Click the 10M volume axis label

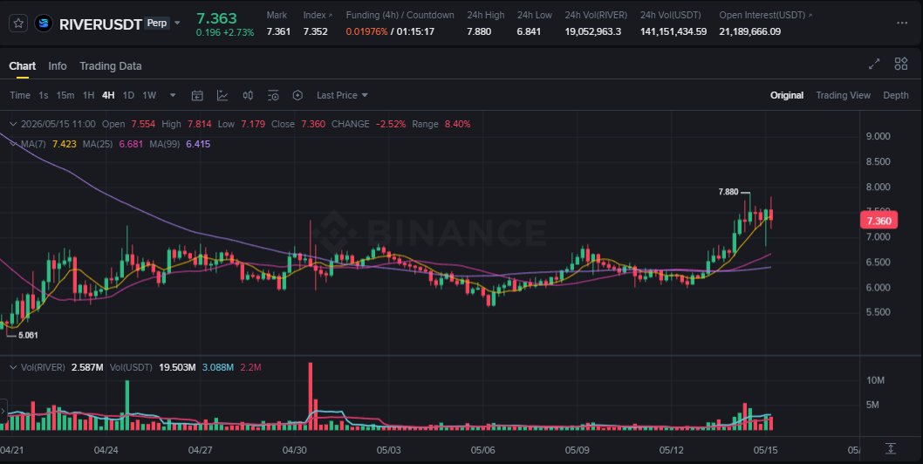tap(875, 380)
